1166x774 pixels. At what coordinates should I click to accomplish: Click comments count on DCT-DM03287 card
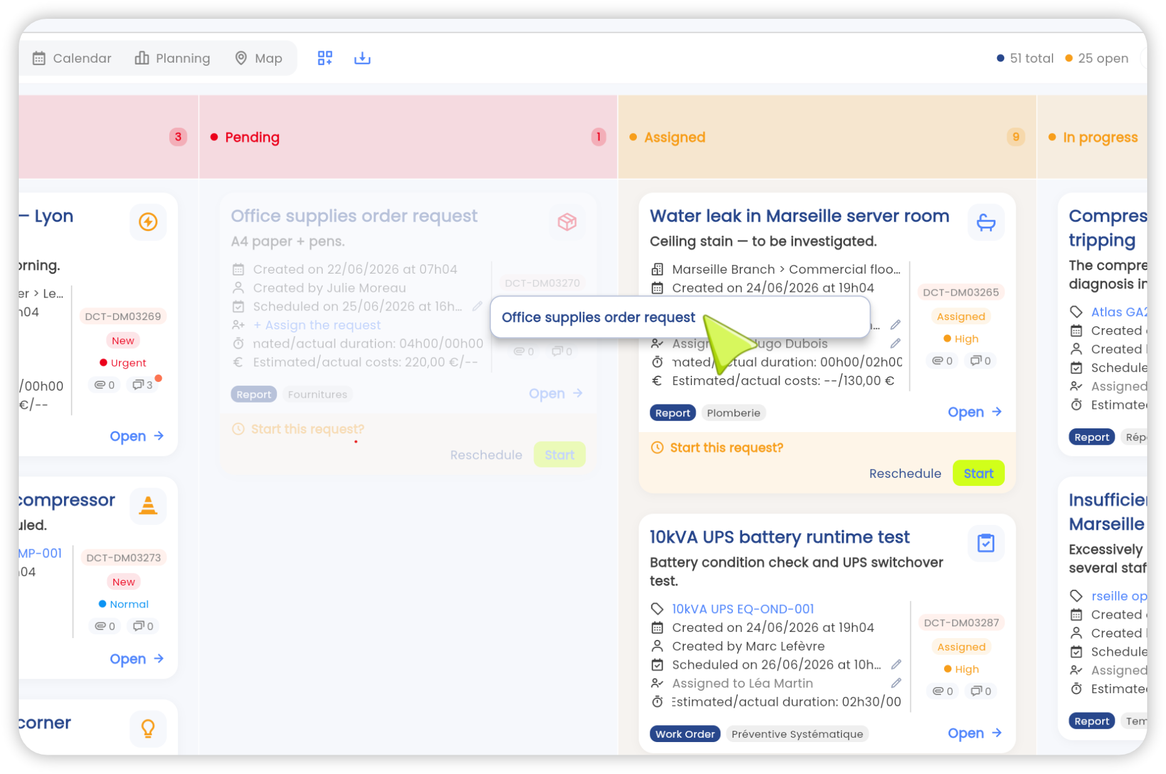(x=982, y=691)
